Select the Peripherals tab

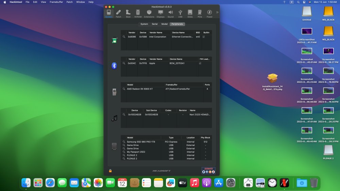[x=177, y=24]
